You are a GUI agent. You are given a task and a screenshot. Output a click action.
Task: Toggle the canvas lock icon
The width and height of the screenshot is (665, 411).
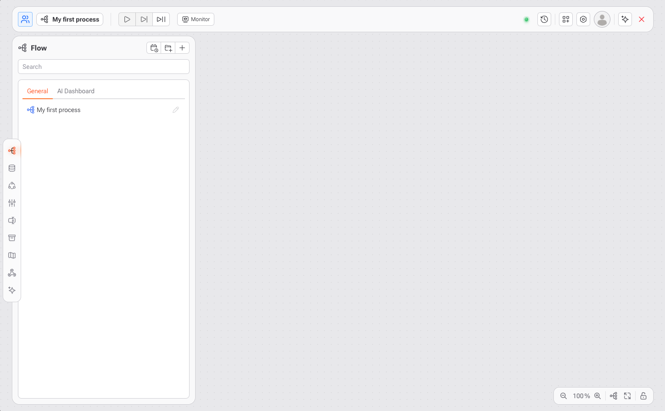click(643, 396)
